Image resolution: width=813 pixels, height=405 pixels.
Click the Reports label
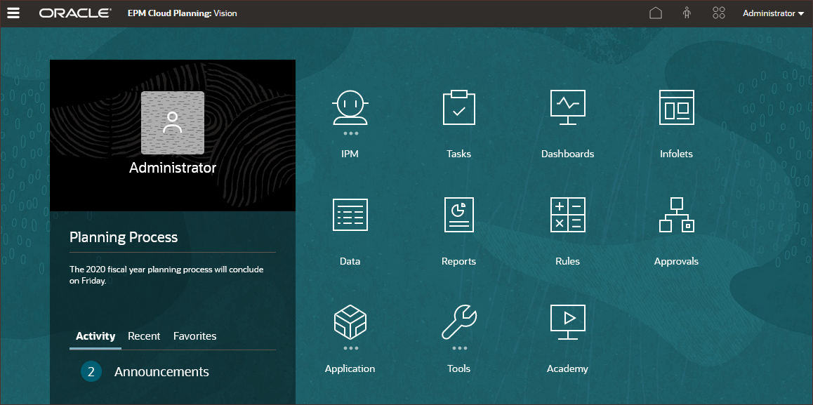tap(459, 261)
